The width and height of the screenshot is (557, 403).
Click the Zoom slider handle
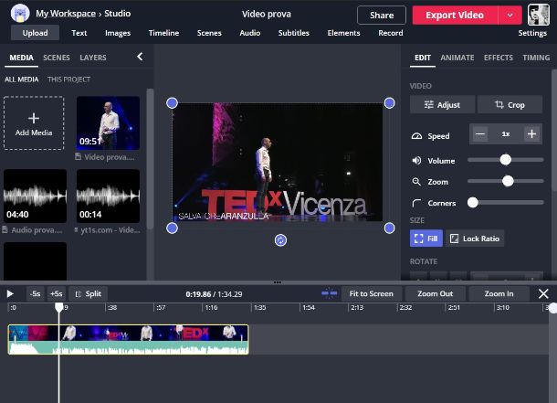point(508,181)
